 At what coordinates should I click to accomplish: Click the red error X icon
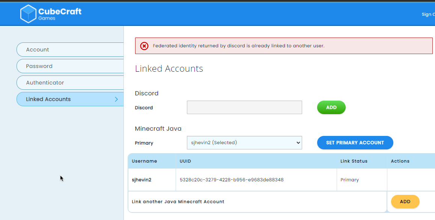144,46
